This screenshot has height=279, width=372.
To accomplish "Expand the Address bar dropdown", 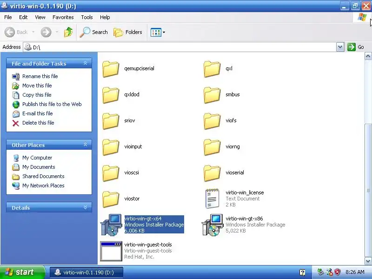I will pos(340,47).
